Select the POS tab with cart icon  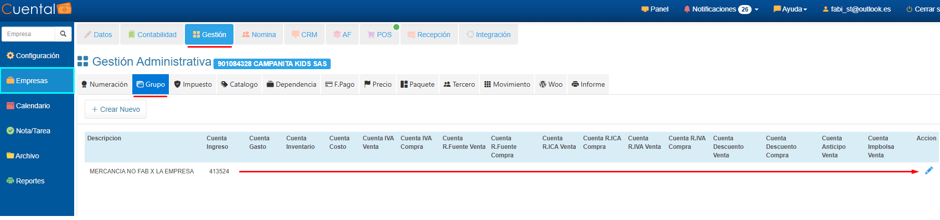tap(379, 35)
